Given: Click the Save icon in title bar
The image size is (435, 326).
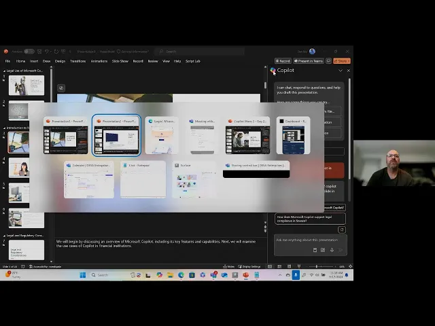Looking at the screenshot, I should pyautogui.click(x=39, y=52).
